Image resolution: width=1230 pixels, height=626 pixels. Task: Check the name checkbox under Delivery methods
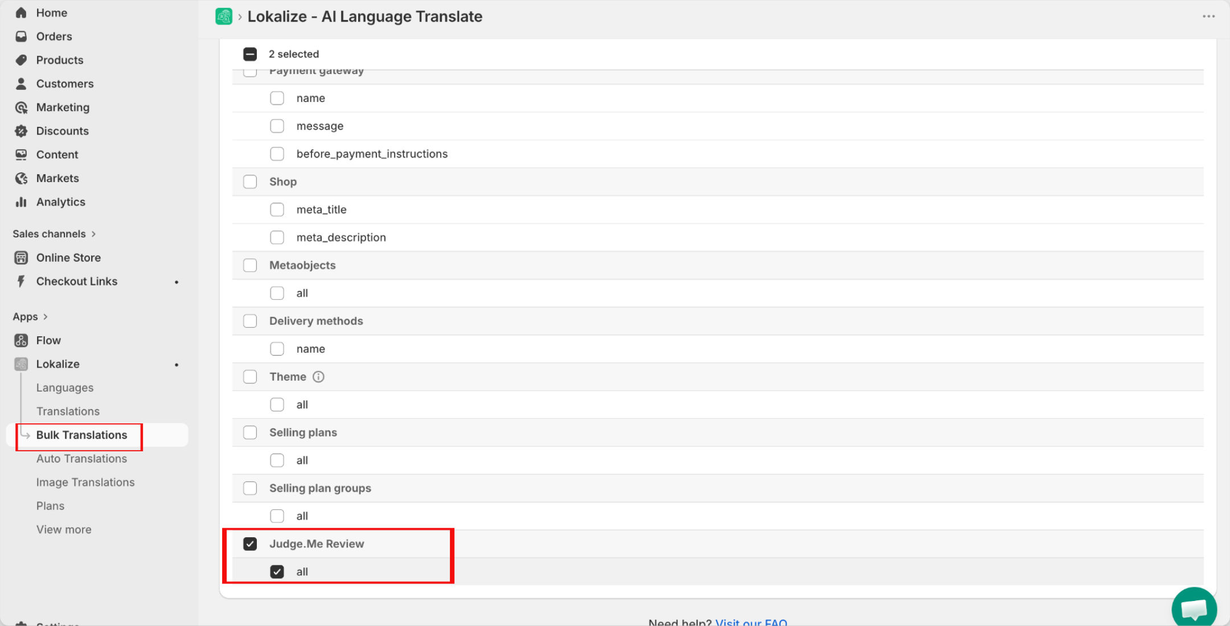pos(277,349)
